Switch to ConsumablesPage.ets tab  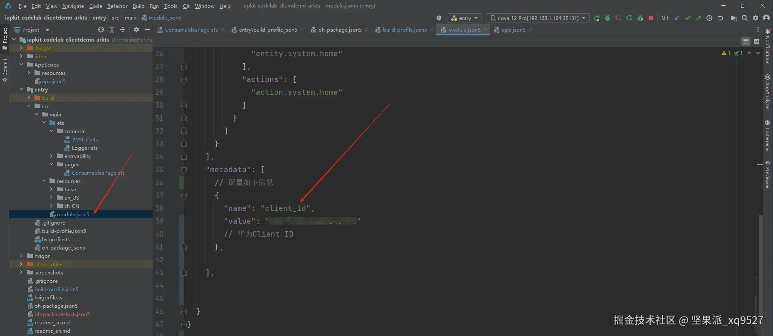(191, 30)
